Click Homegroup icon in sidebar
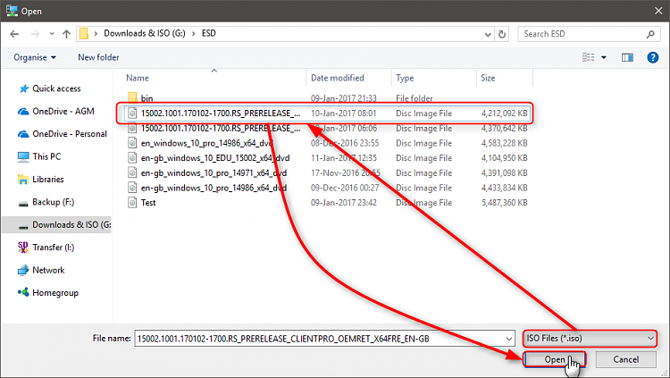The height and width of the screenshot is (378, 670). click(23, 292)
